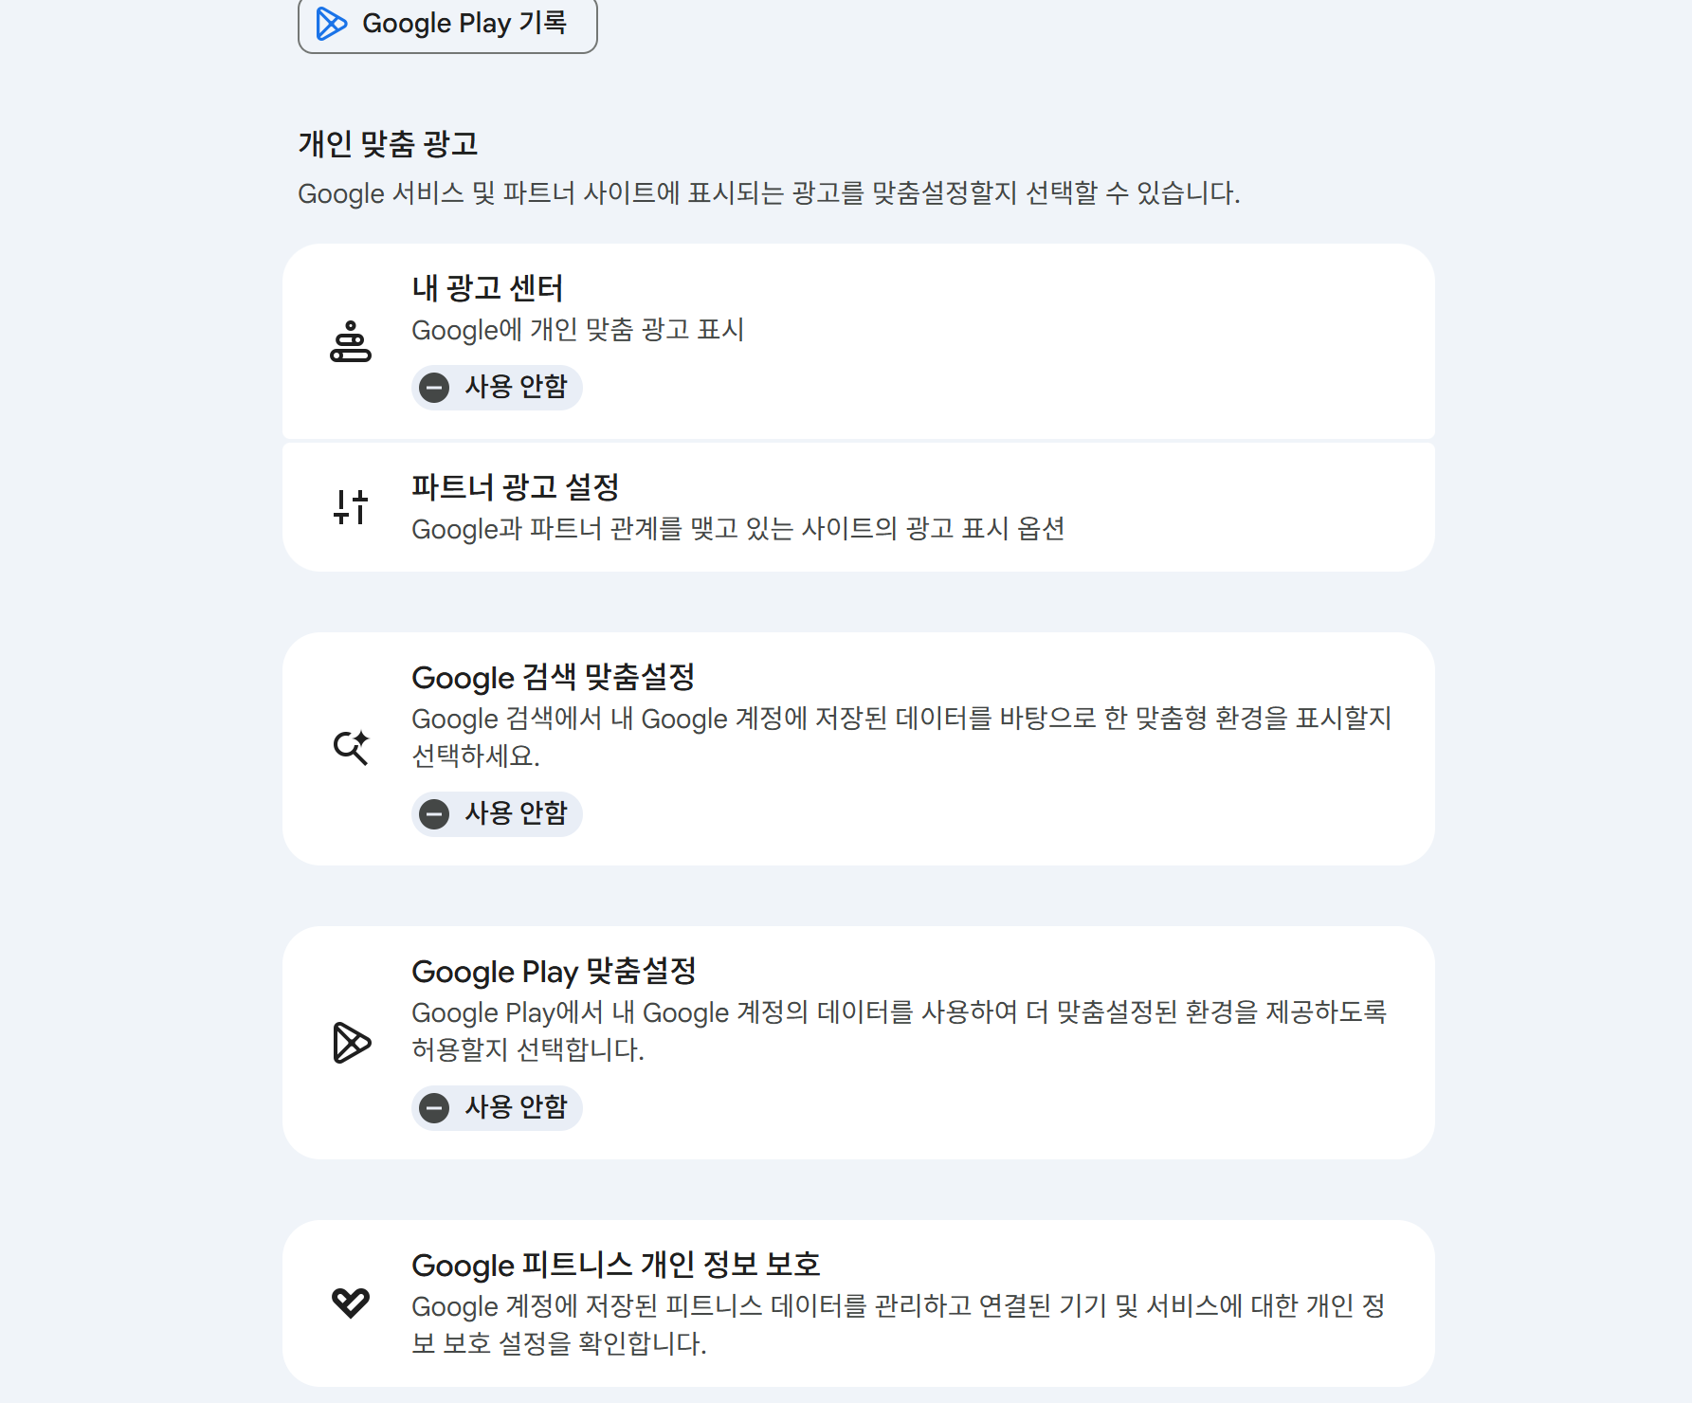1692x1403 pixels.
Task: Click the Play icon in Google Play 기록 button
Action: click(x=331, y=24)
